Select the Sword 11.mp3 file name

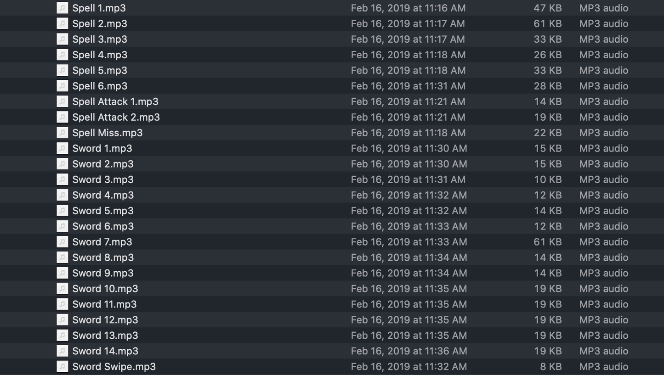[104, 304]
